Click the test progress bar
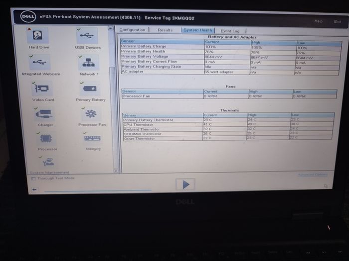 tap(98, 190)
